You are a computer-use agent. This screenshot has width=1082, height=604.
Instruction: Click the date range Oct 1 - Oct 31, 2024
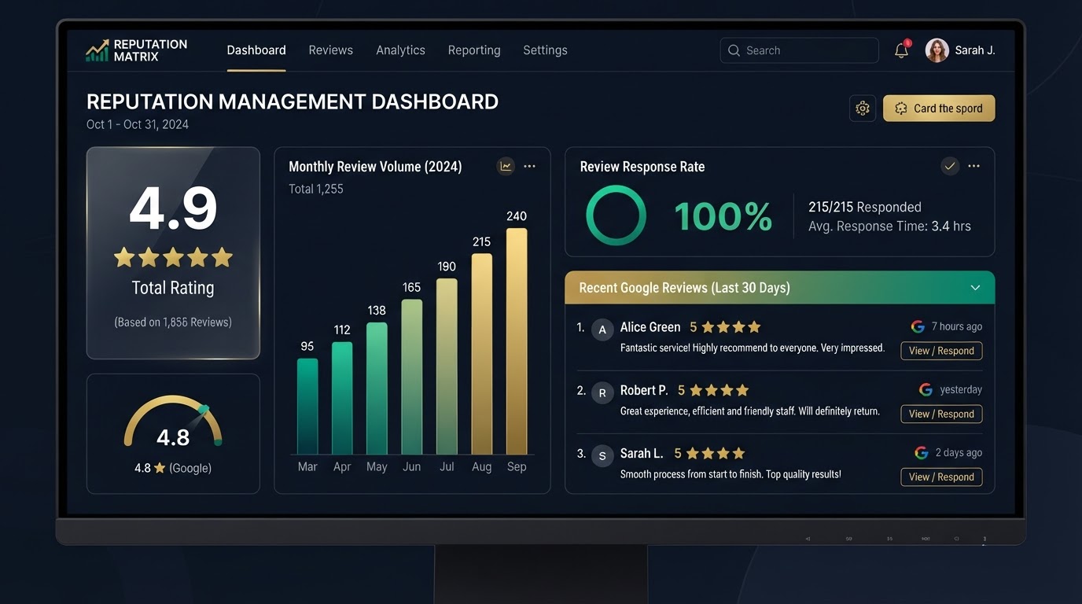tap(138, 124)
